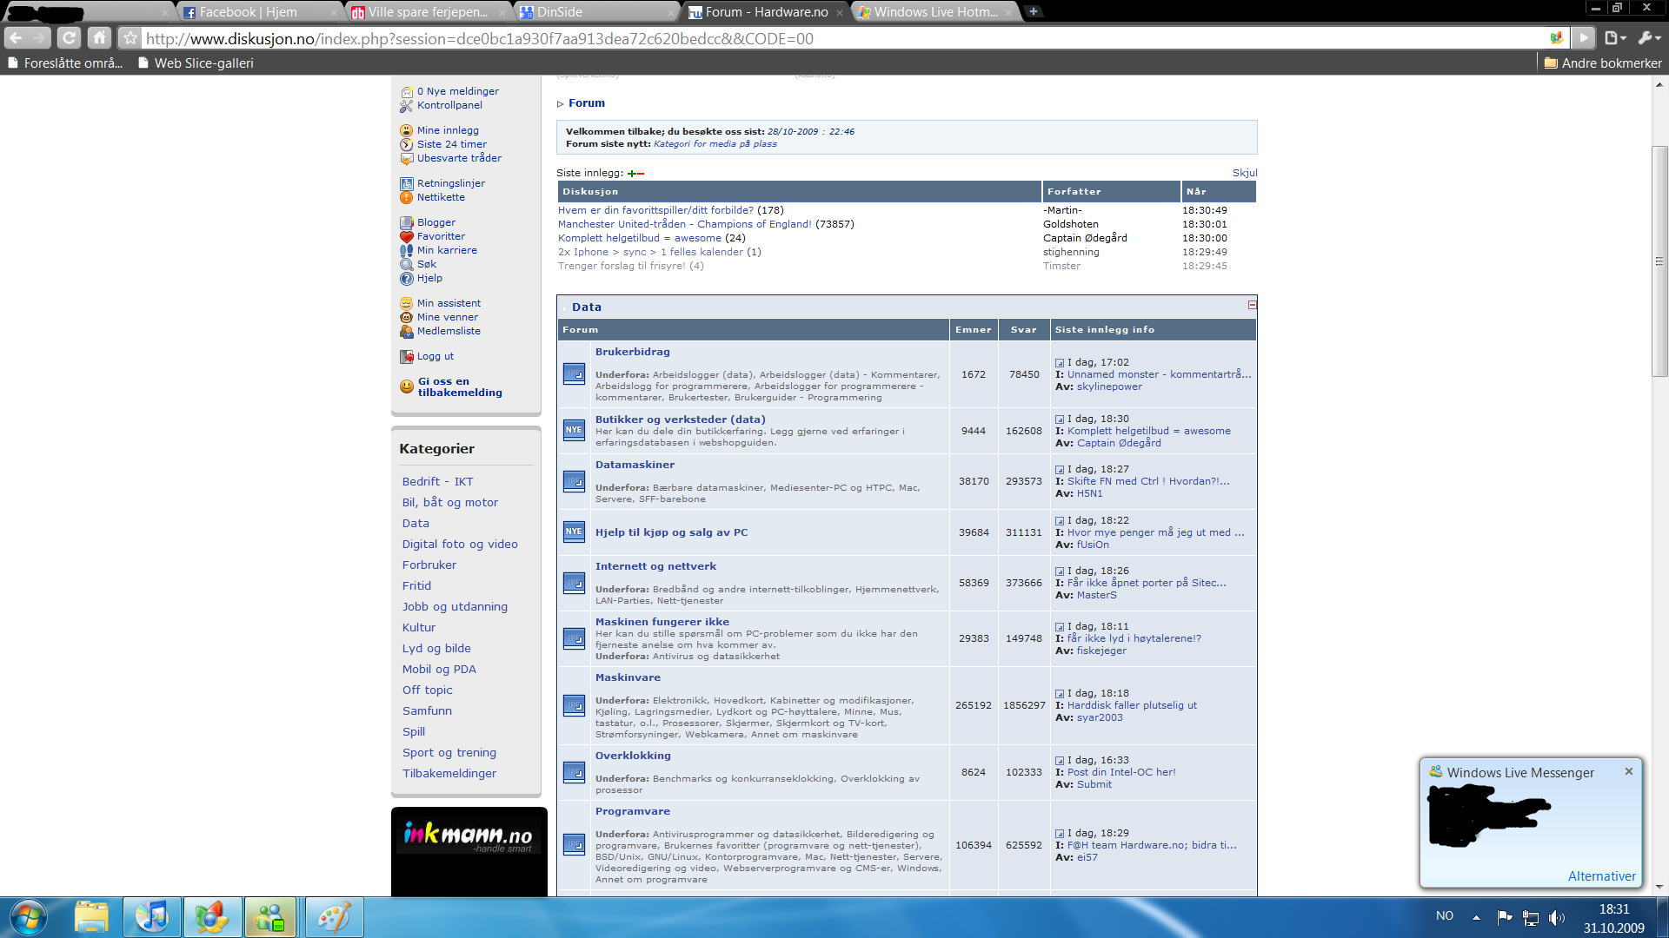Open Paint from taskbar

[334, 917]
